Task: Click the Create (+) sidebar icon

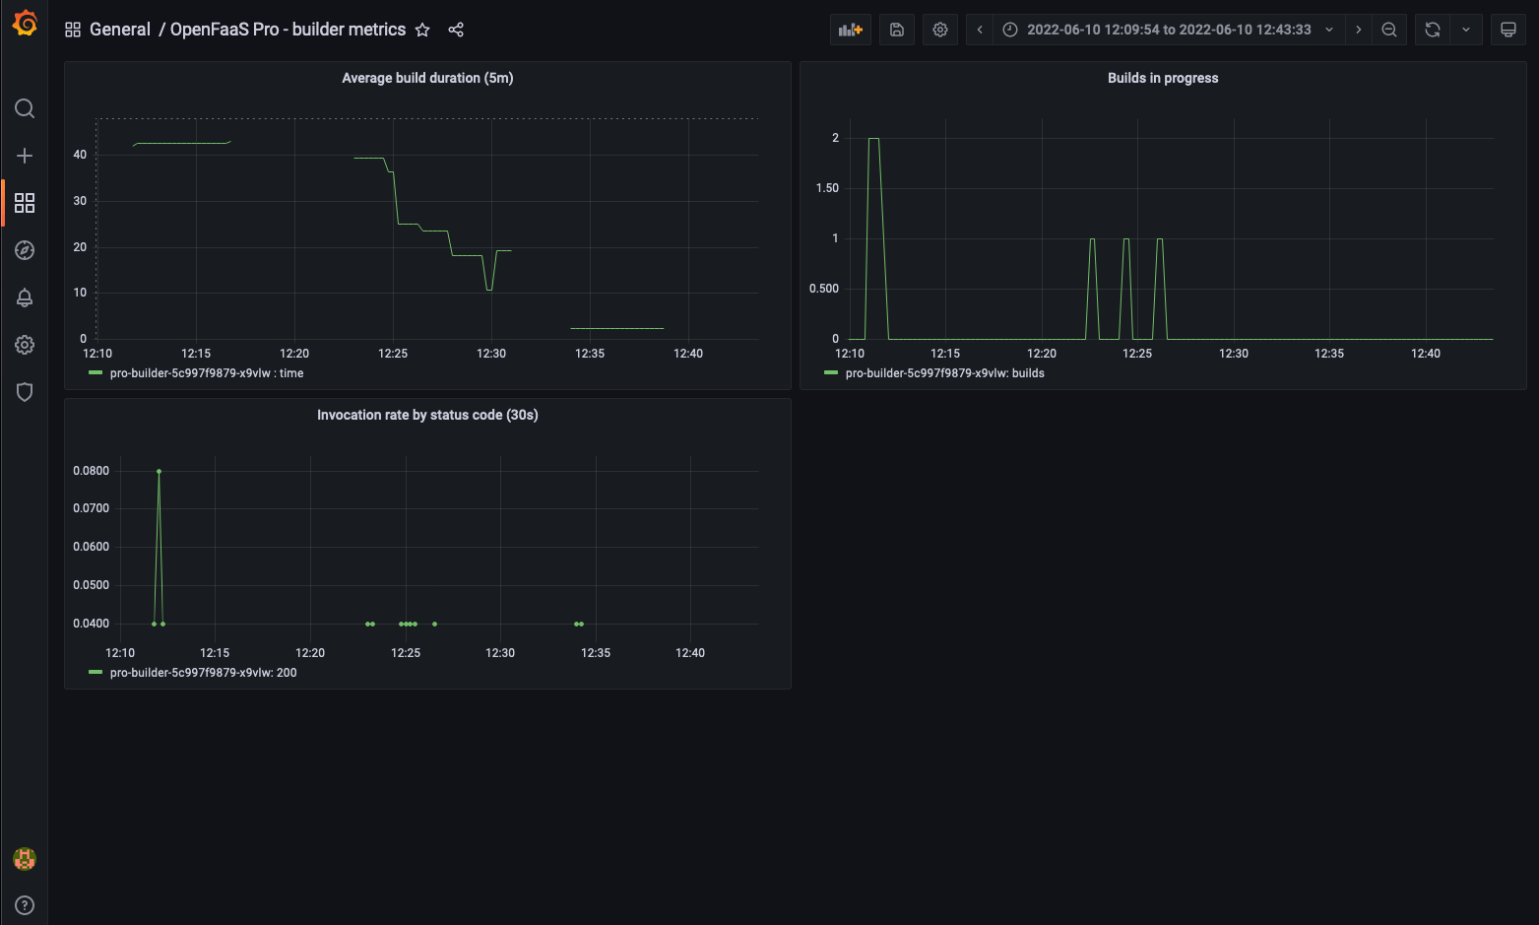Action: (x=25, y=155)
